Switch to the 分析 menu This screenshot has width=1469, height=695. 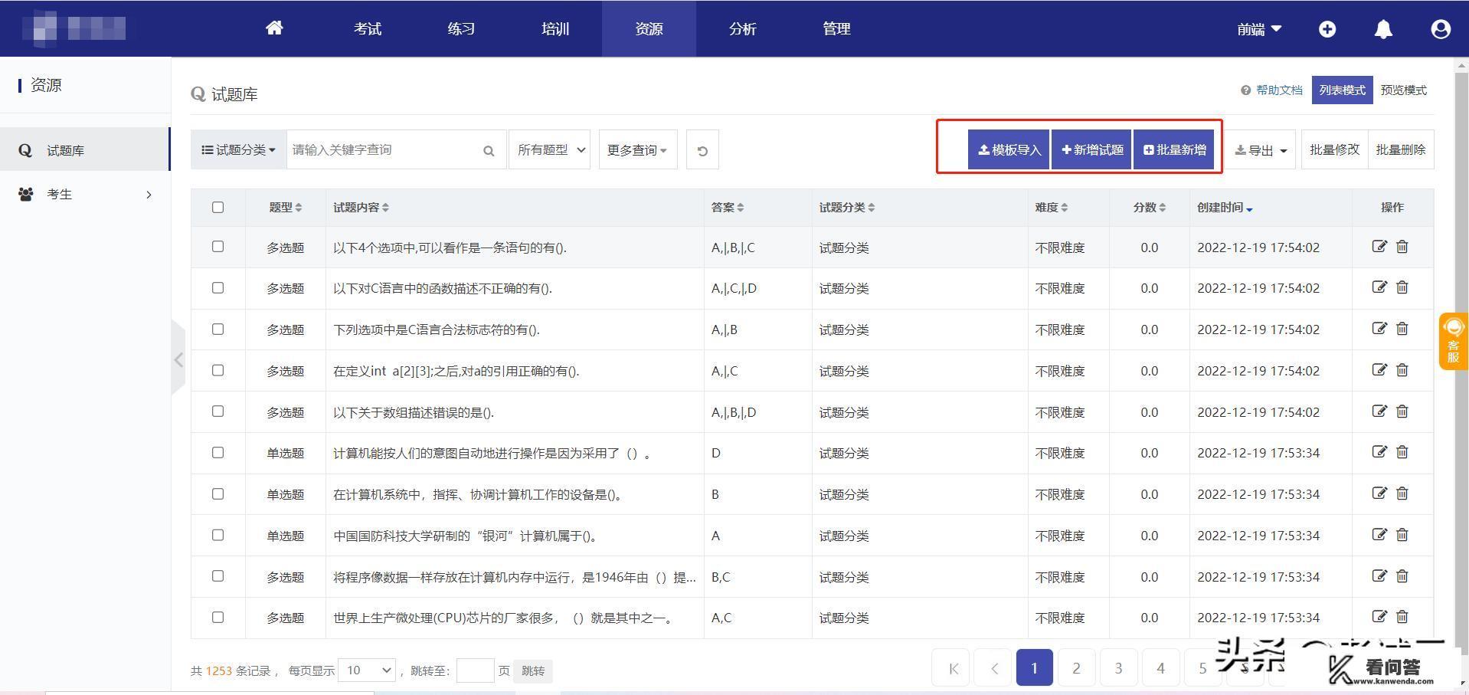coord(741,28)
